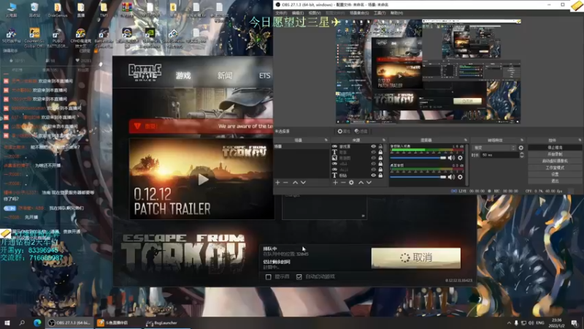The image size is (584, 329).
Task: Pop out the Sources dock panel
Action: (x=384, y=140)
